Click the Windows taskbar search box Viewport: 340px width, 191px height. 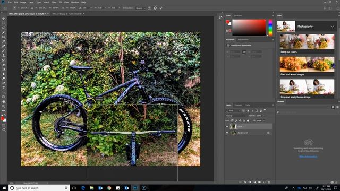tap(39, 188)
